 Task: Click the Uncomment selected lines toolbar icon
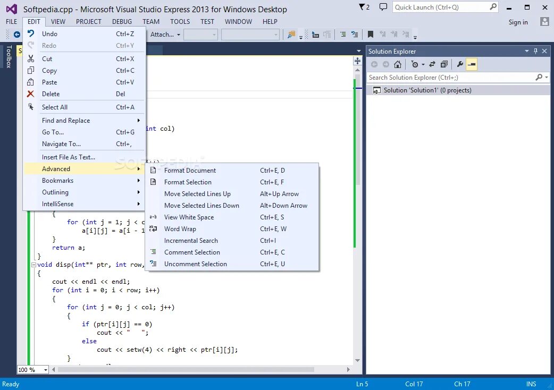(x=355, y=34)
